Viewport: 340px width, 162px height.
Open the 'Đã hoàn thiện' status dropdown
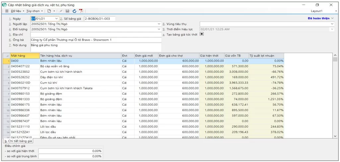tap(332, 19)
